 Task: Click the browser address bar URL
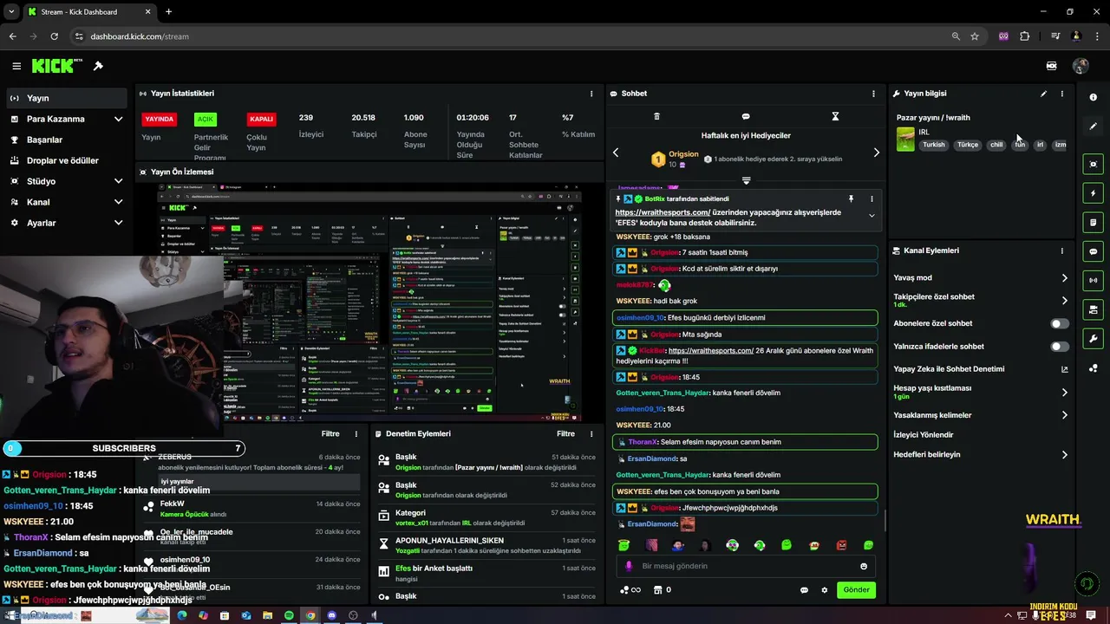click(x=140, y=36)
